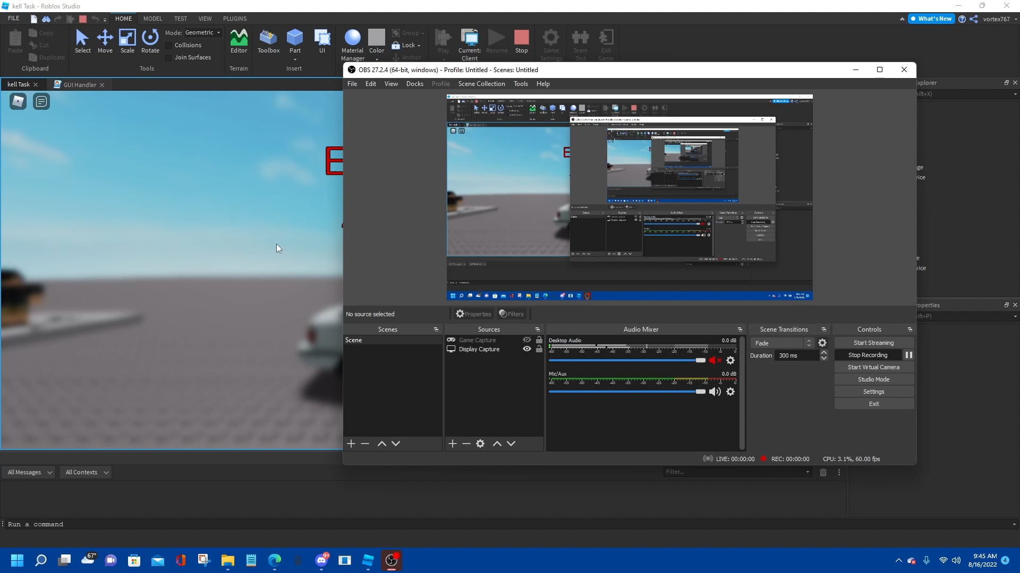Image resolution: width=1020 pixels, height=573 pixels.
Task: Mute the Mic/Aux channel
Action: point(715,392)
